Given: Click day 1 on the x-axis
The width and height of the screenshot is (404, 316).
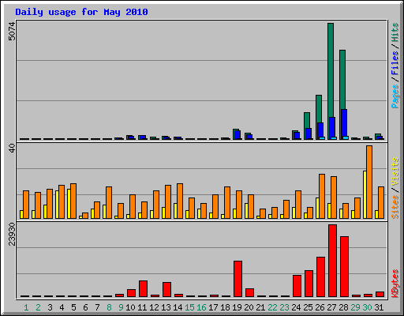Looking at the screenshot, I should click(x=26, y=307).
